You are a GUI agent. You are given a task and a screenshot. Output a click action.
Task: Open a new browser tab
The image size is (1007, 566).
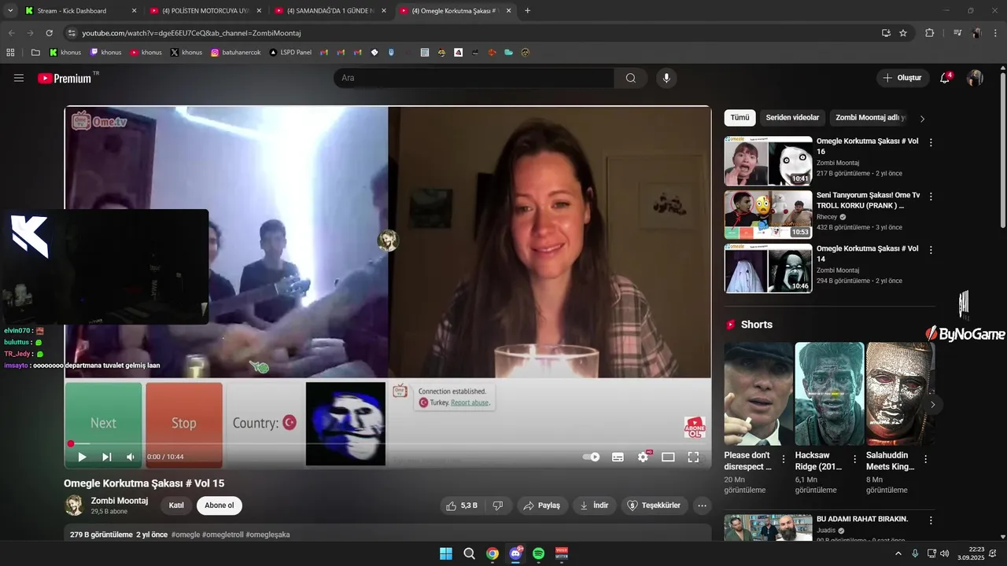click(x=527, y=11)
